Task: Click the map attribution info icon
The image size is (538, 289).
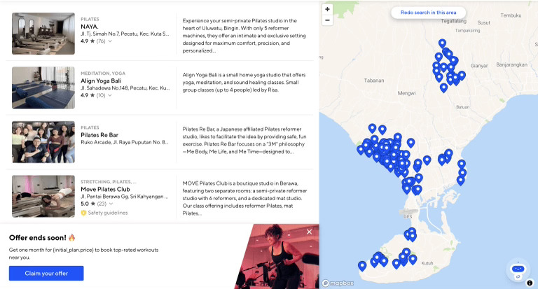Action: coord(530,283)
